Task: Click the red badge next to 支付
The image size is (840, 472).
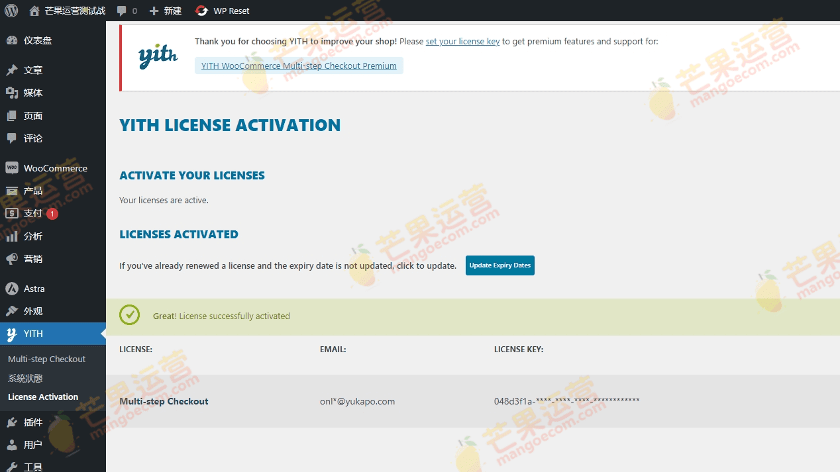Action: point(52,214)
